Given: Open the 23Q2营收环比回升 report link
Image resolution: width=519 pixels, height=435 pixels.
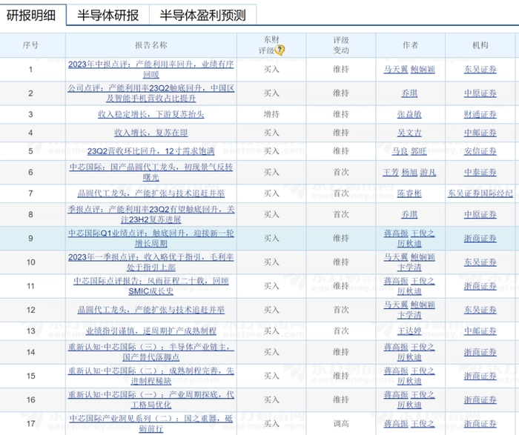Looking at the screenshot, I should (151, 151).
